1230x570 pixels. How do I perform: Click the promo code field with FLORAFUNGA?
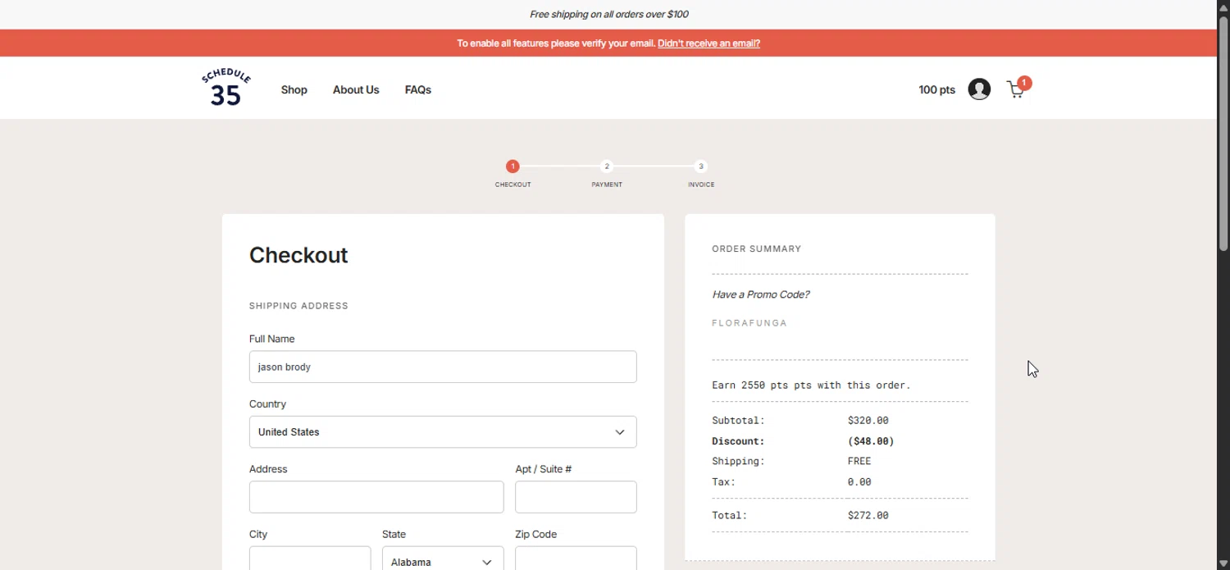click(840, 323)
